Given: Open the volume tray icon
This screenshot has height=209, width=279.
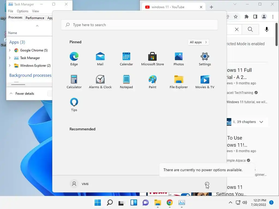Looking at the screenshot, I should tap(245, 202).
